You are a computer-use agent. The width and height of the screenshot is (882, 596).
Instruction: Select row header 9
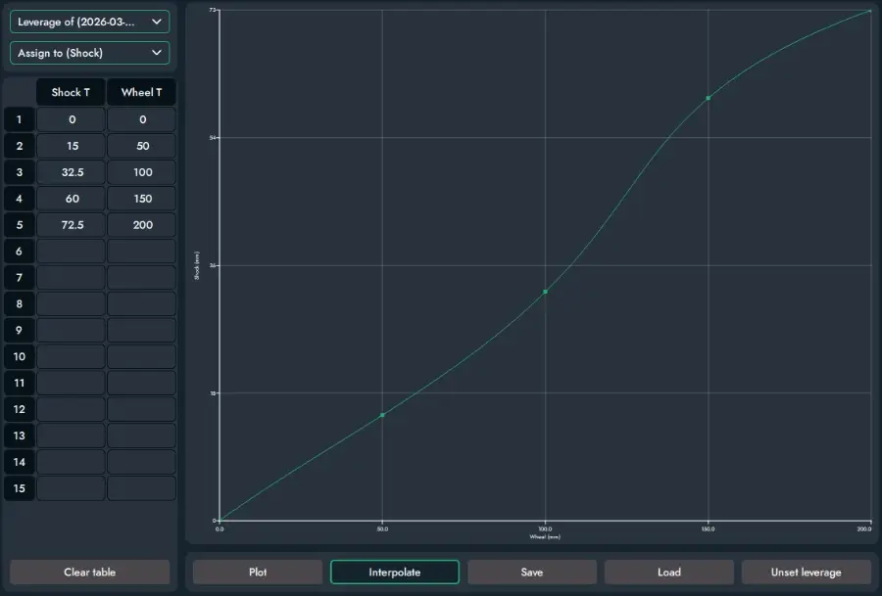pos(20,331)
